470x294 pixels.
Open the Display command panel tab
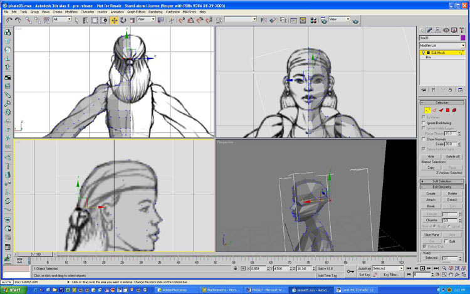point(454,29)
